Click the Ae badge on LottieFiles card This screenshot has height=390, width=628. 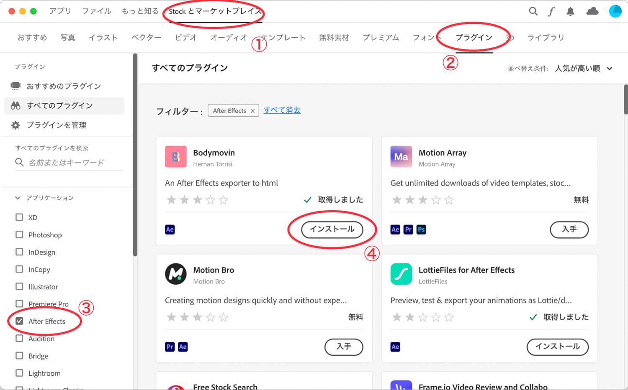395,347
